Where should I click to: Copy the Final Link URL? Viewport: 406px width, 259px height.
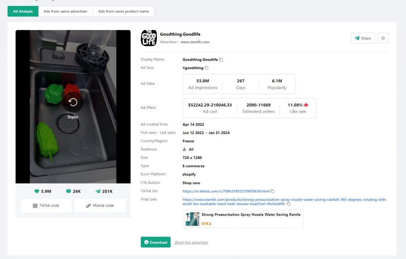click(x=288, y=203)
